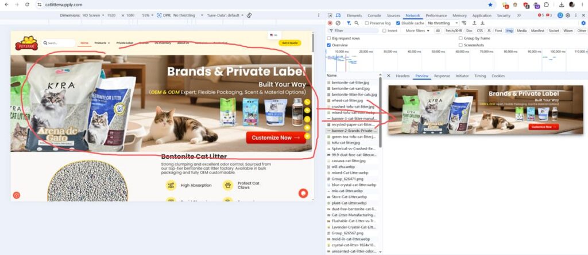
Task: Click the export HAR download icon
Action: [x=482, y=23]
